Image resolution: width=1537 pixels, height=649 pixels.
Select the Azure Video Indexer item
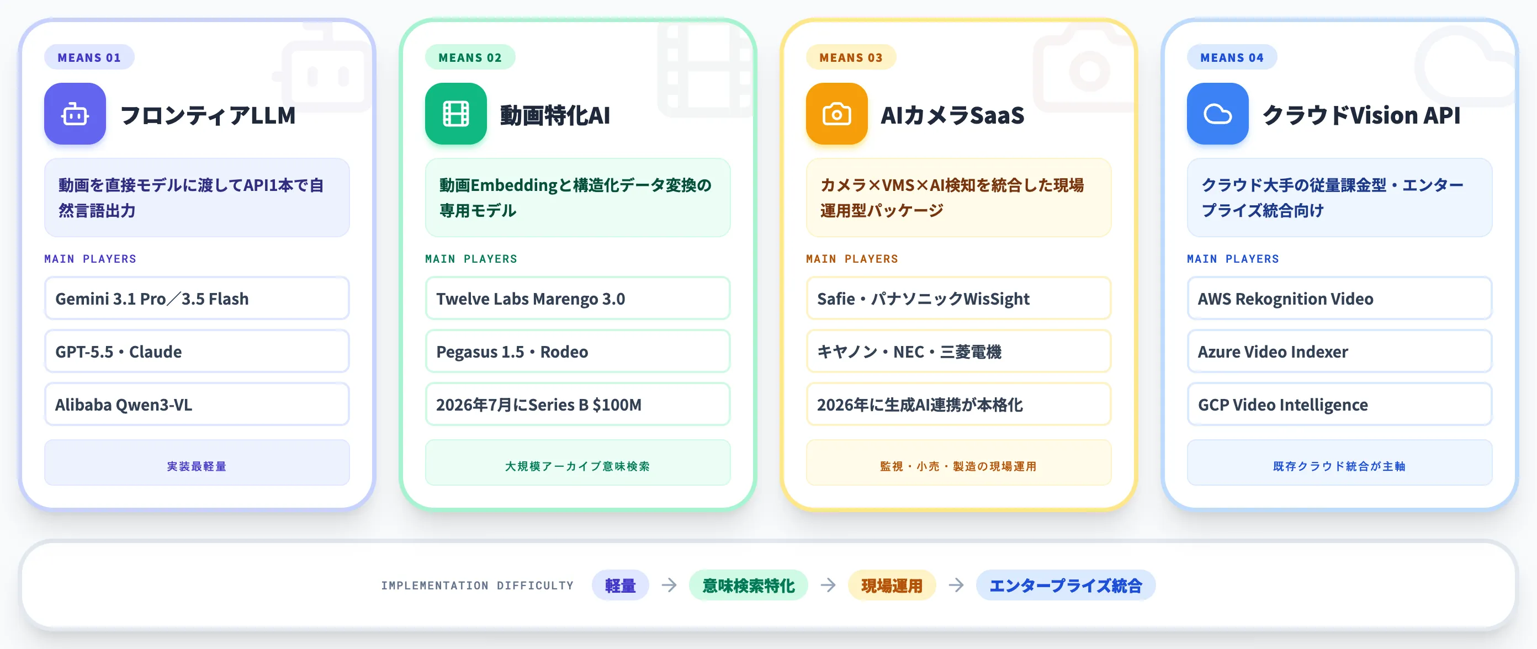tap(1339, 352)
